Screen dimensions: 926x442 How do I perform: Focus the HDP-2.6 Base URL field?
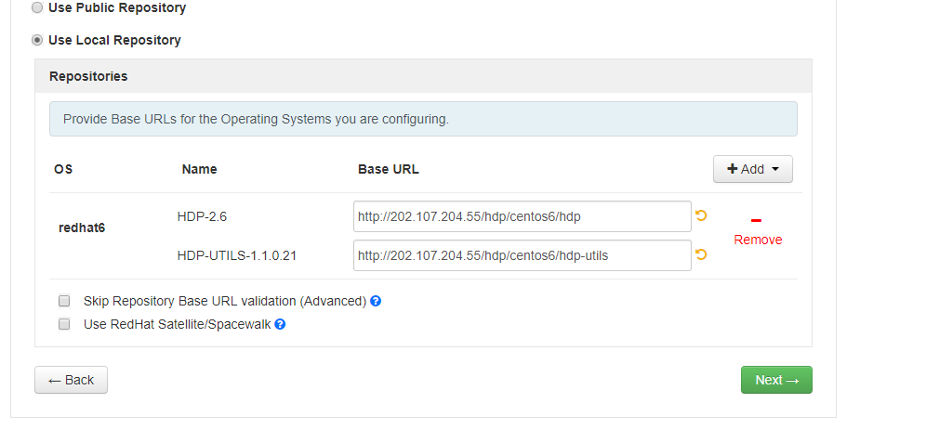[523, 216]
